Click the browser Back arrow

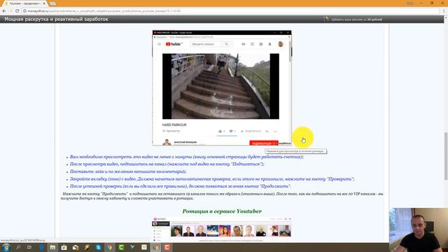coord(4,11)
